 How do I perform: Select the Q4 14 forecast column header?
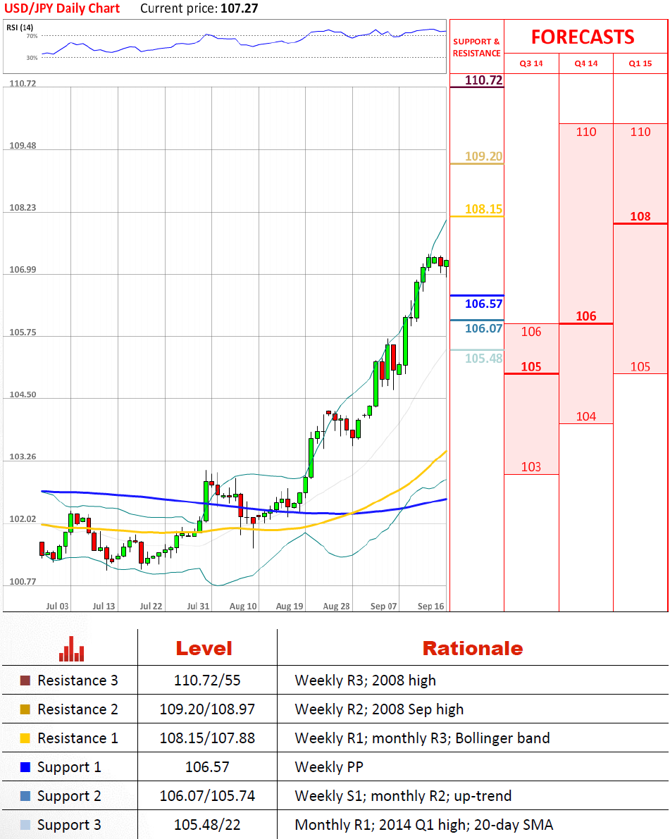(x=586, y=63)
